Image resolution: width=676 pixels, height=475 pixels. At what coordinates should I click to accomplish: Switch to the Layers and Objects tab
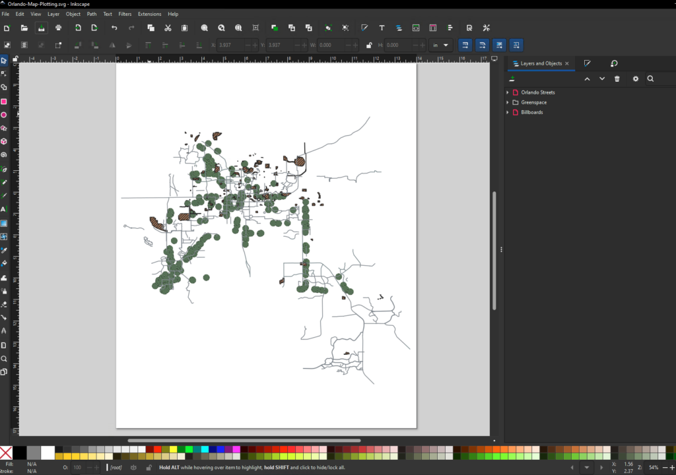click(540, 63)
